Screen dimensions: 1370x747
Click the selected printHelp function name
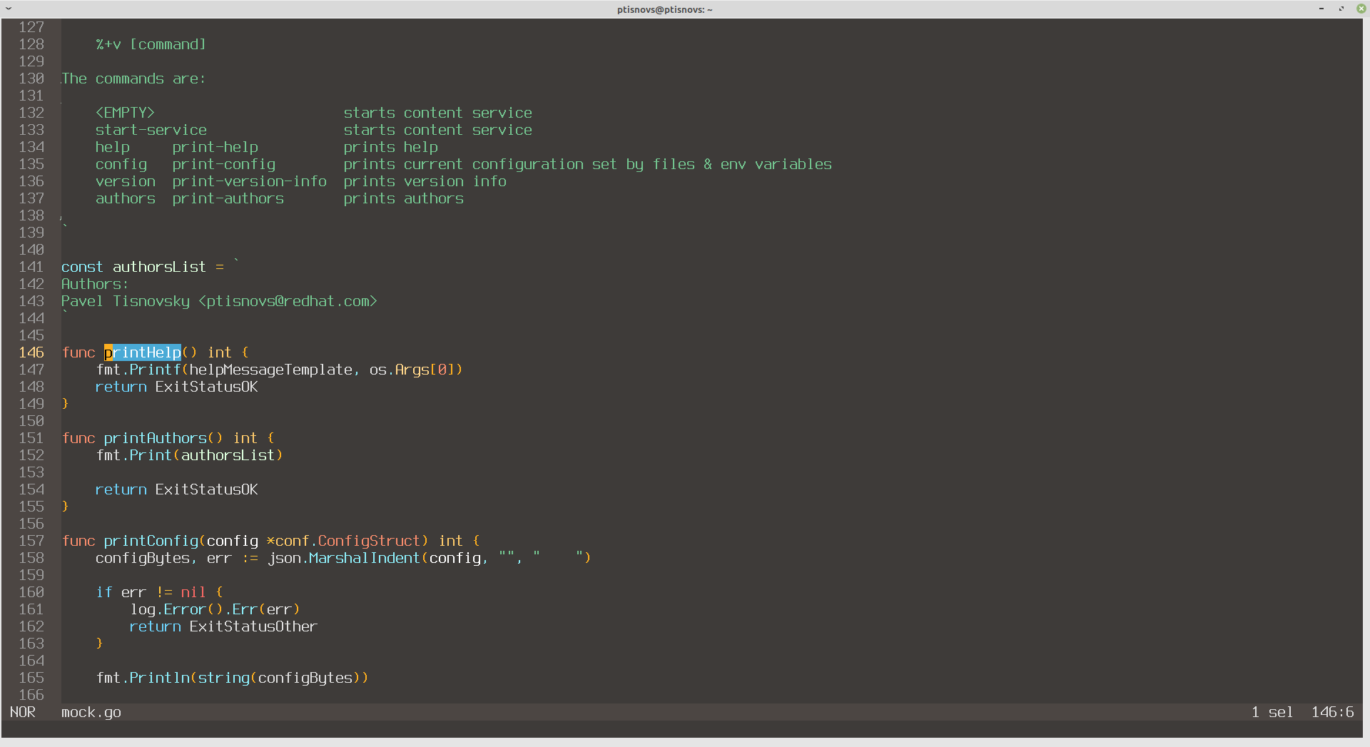point(143,352)
